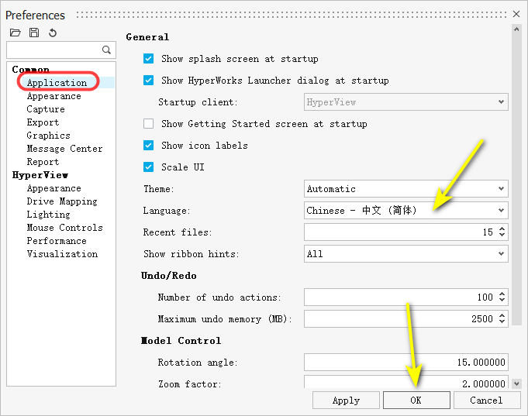
Task: Click the Common category heading
Action: coord(31,70)
